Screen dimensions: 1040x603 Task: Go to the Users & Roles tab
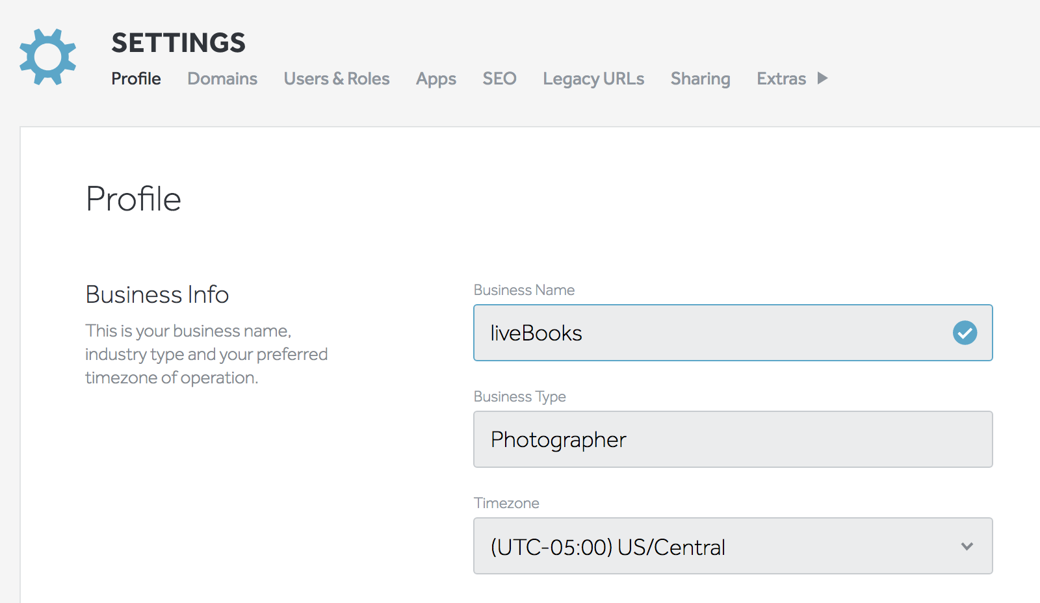[336, 79]
